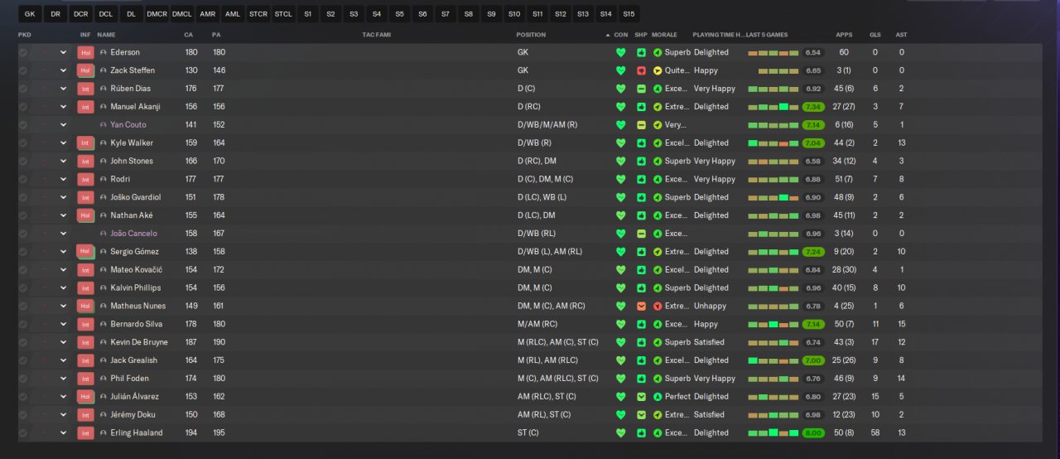Open the selection dropdown for Zack Steffen
The height and width of the screenshot is (459, 1060).
click(63, 70)
